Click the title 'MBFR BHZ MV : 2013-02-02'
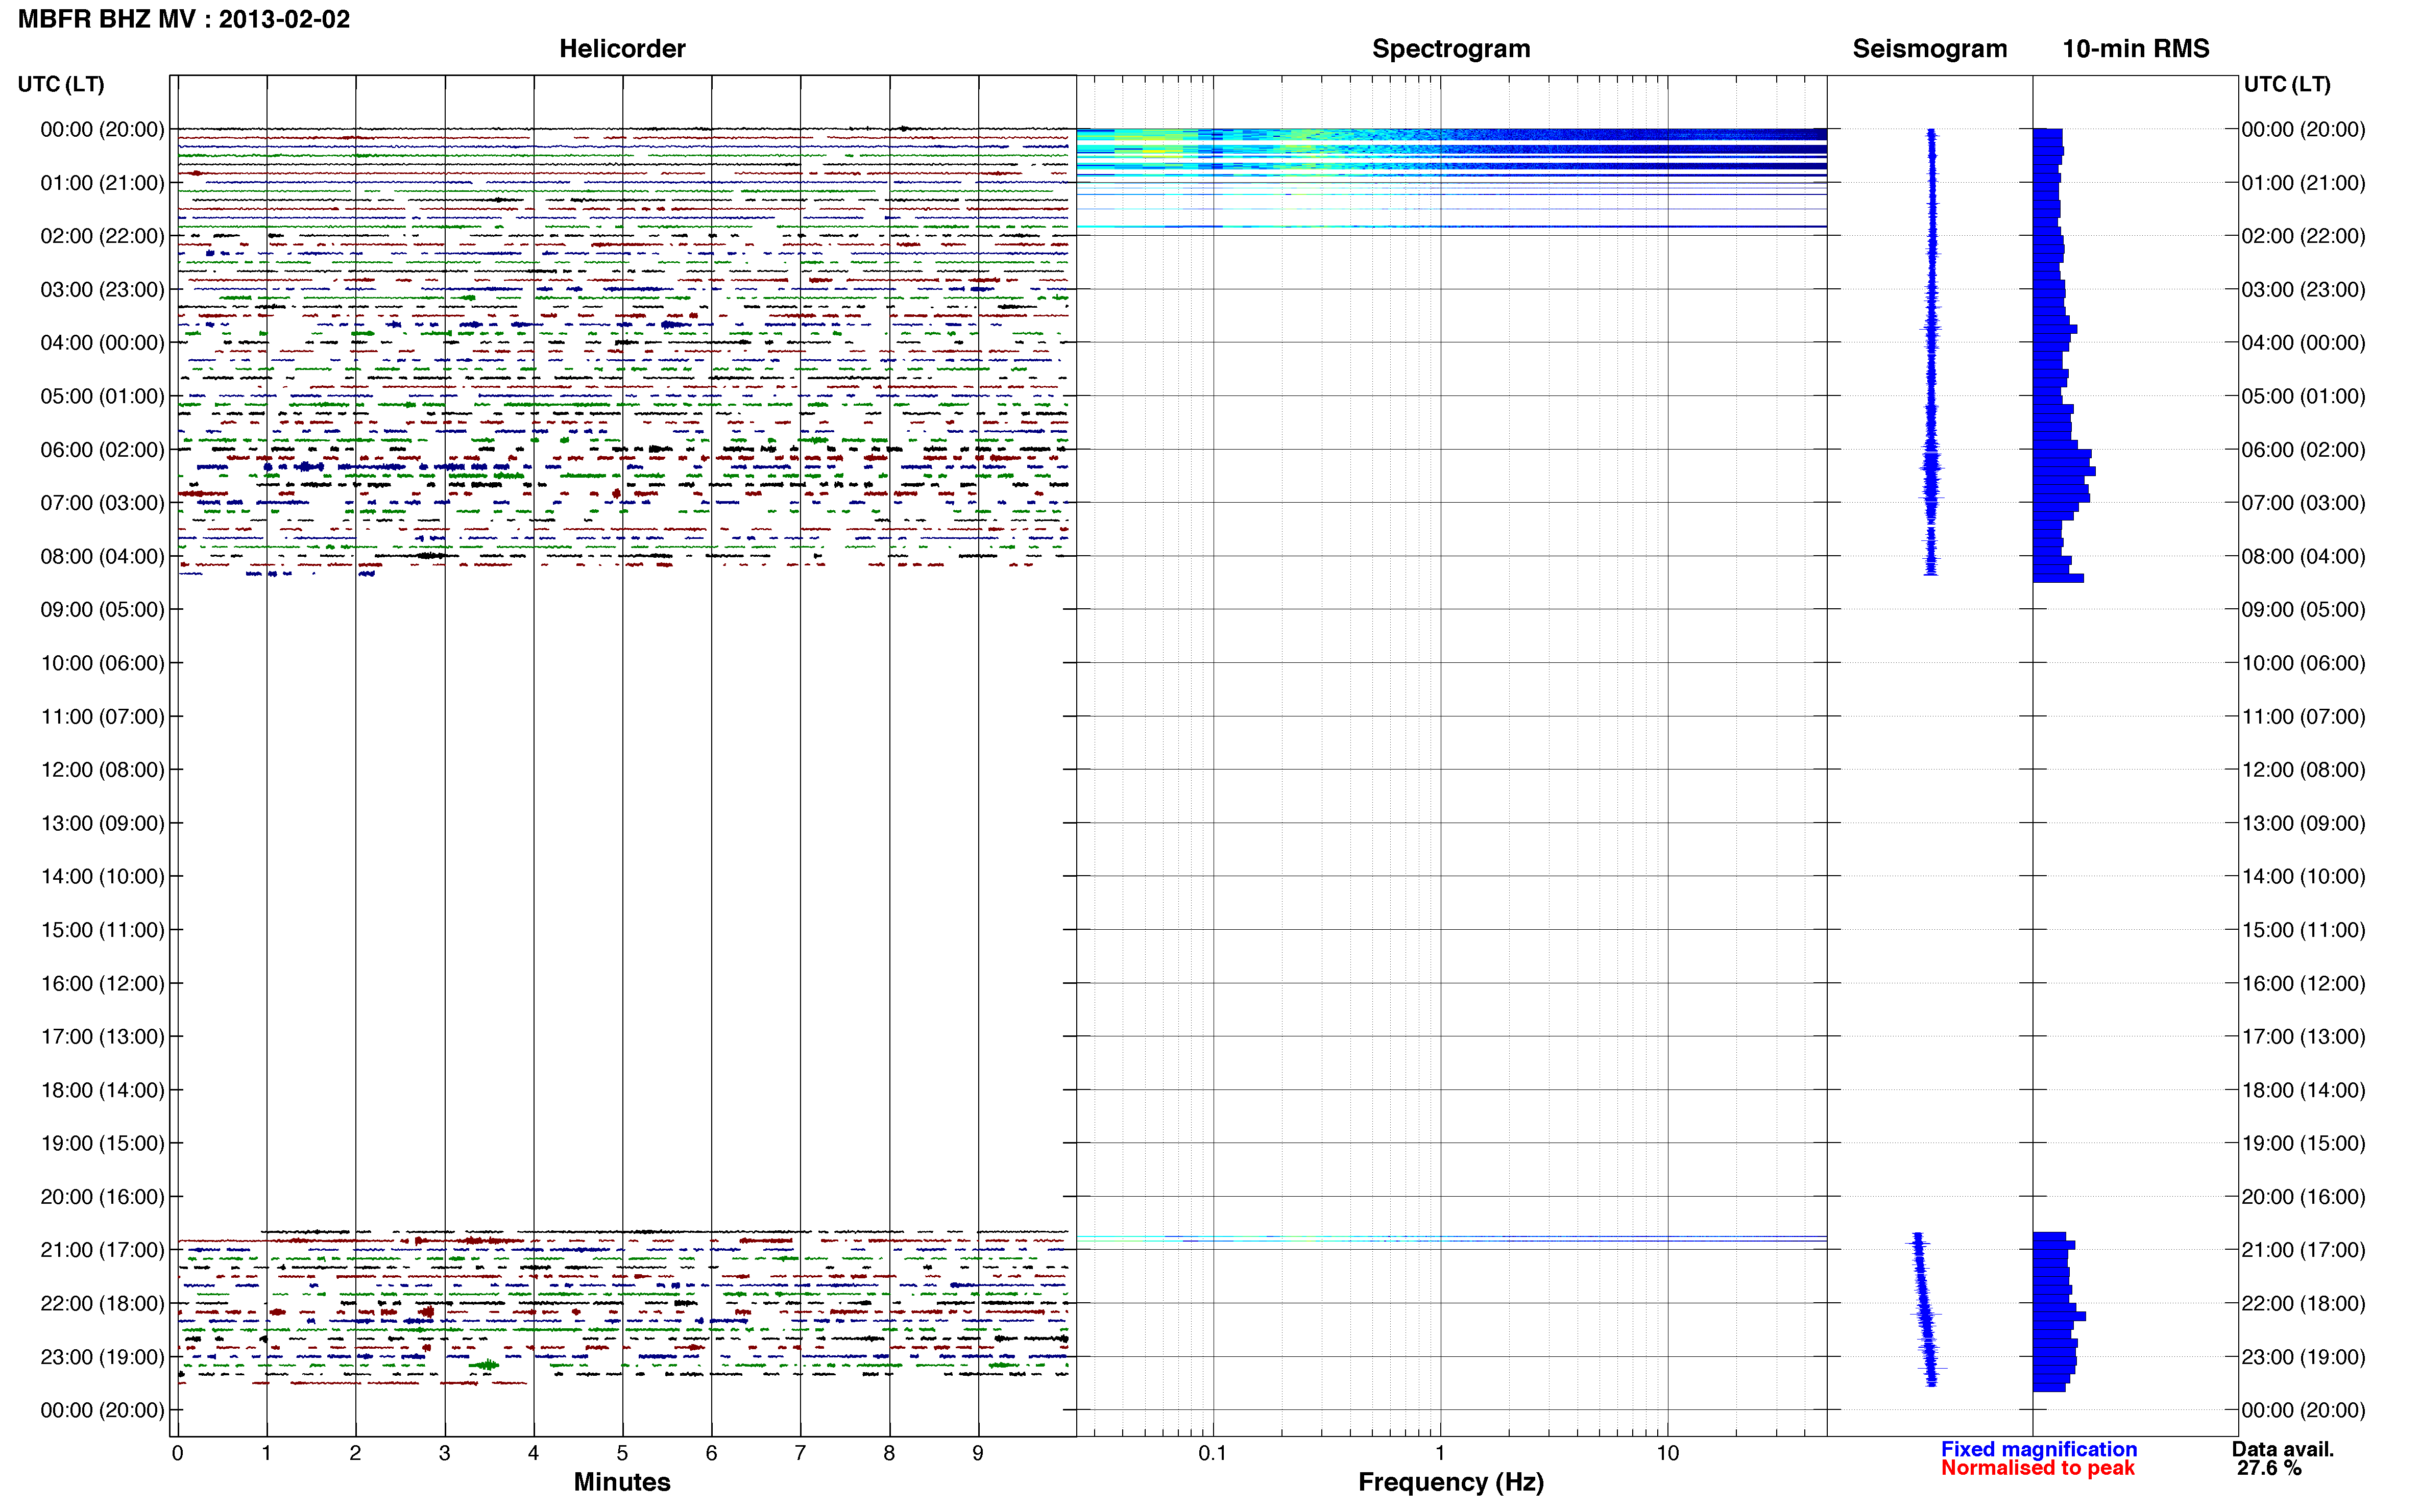2420x1512 pixels. [184, 19]
